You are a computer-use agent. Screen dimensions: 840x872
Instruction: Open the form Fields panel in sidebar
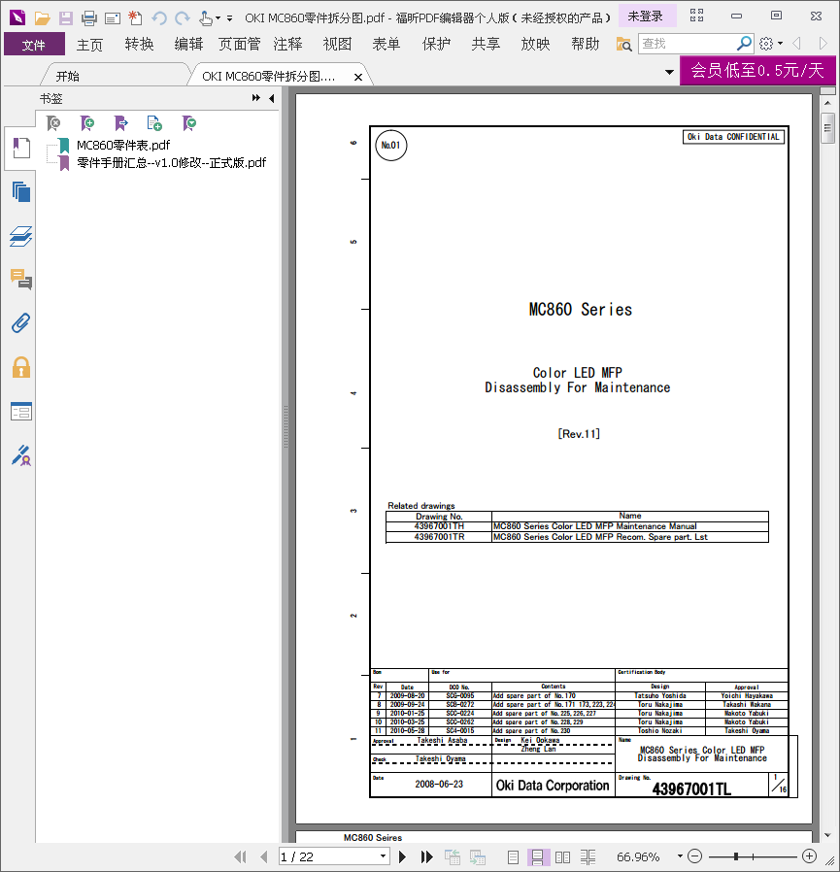[21, 412]
